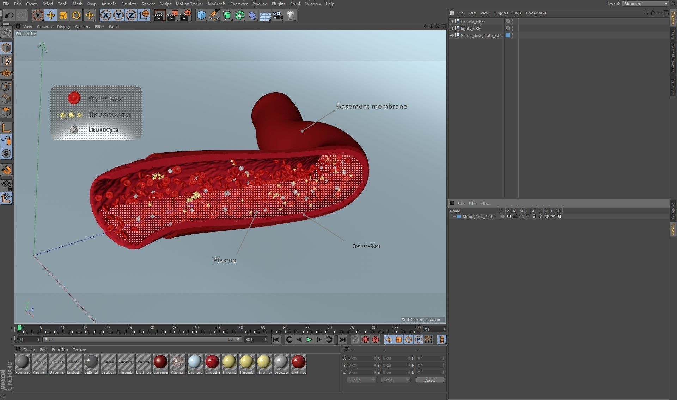The width and height of the screenshot is (677, 400).
Task: Switch to Points mode
Action: pos(6,87)
